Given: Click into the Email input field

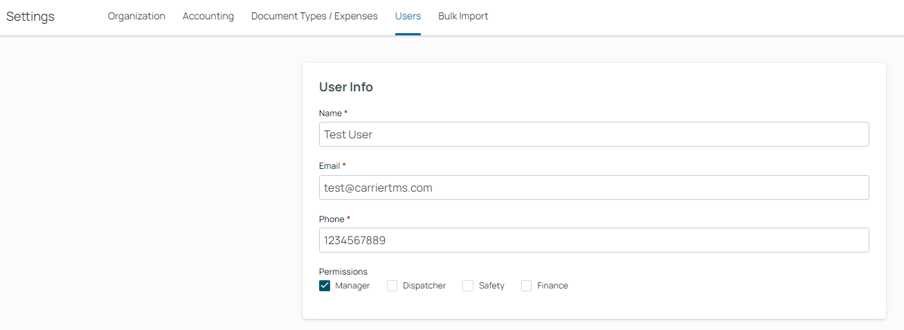Looking at the screenshot, I should coord(594,187).
